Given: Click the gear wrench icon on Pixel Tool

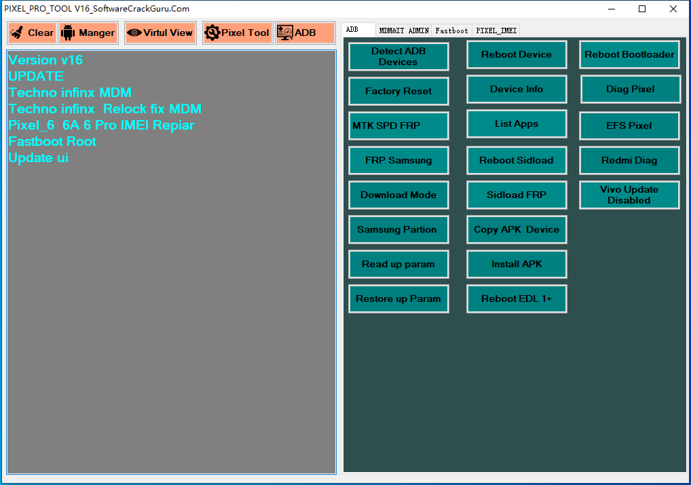Looking at the screenshot, I should point(212,33).
